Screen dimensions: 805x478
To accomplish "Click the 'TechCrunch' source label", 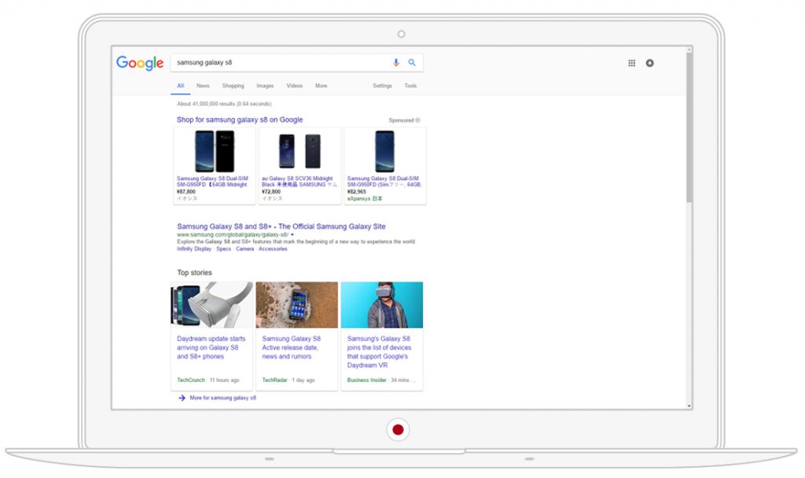I will [191, 381].
